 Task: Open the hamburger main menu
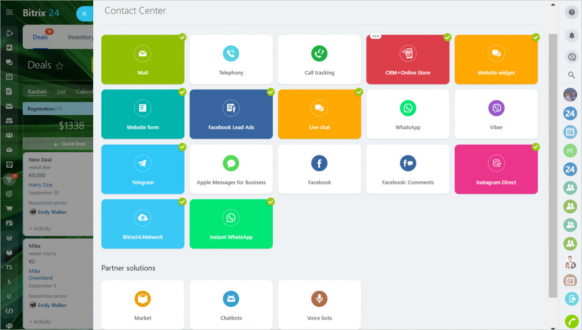point(9,12)
